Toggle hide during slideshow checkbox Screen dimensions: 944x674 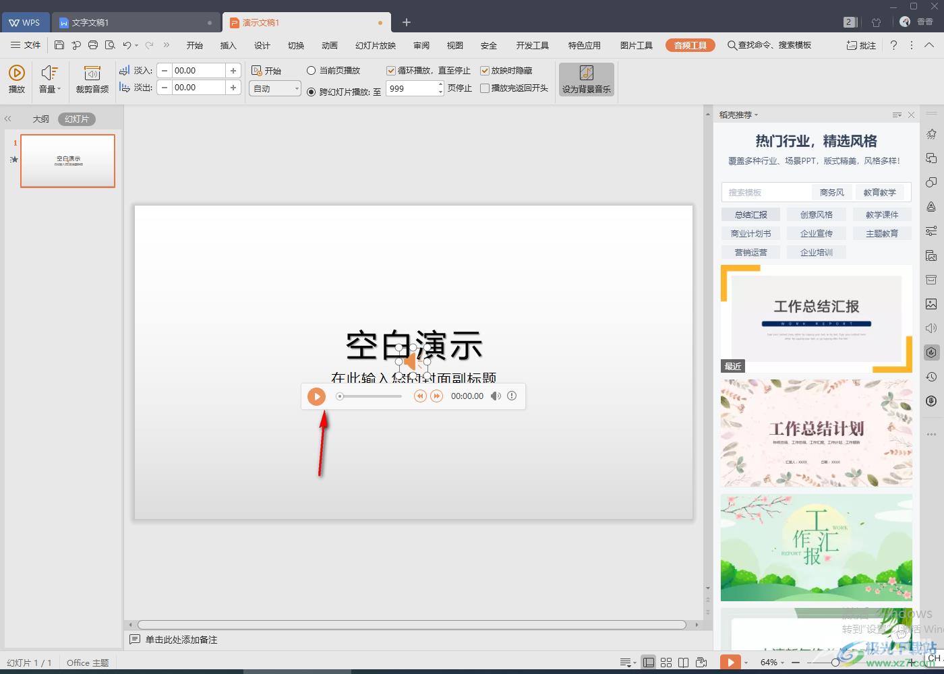485,70
